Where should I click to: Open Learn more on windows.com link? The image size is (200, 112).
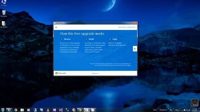tap(127, 27)
